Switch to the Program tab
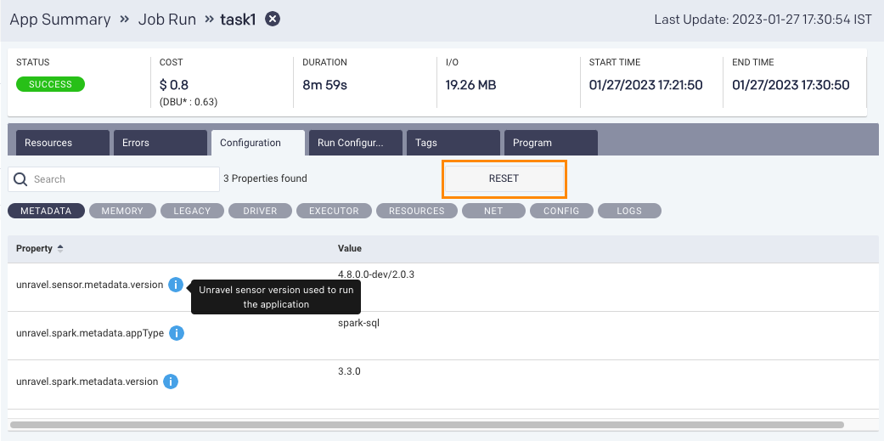884x441 pixels. pyautogui.click(x=550, y=143)
